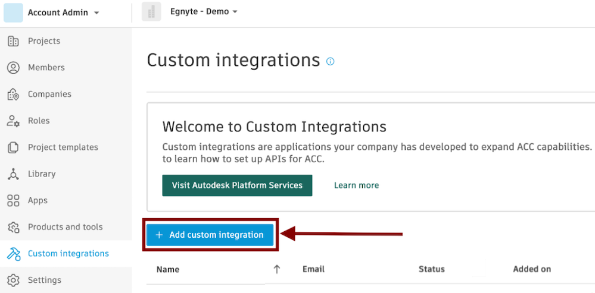Open the Account Admin dropdown
The image size is (595, 293).
(63, 12)
